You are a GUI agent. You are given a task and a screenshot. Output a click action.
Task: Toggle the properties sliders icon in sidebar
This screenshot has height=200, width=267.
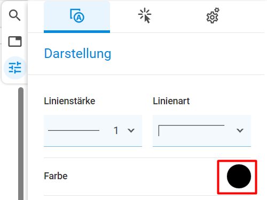(15, 68)
